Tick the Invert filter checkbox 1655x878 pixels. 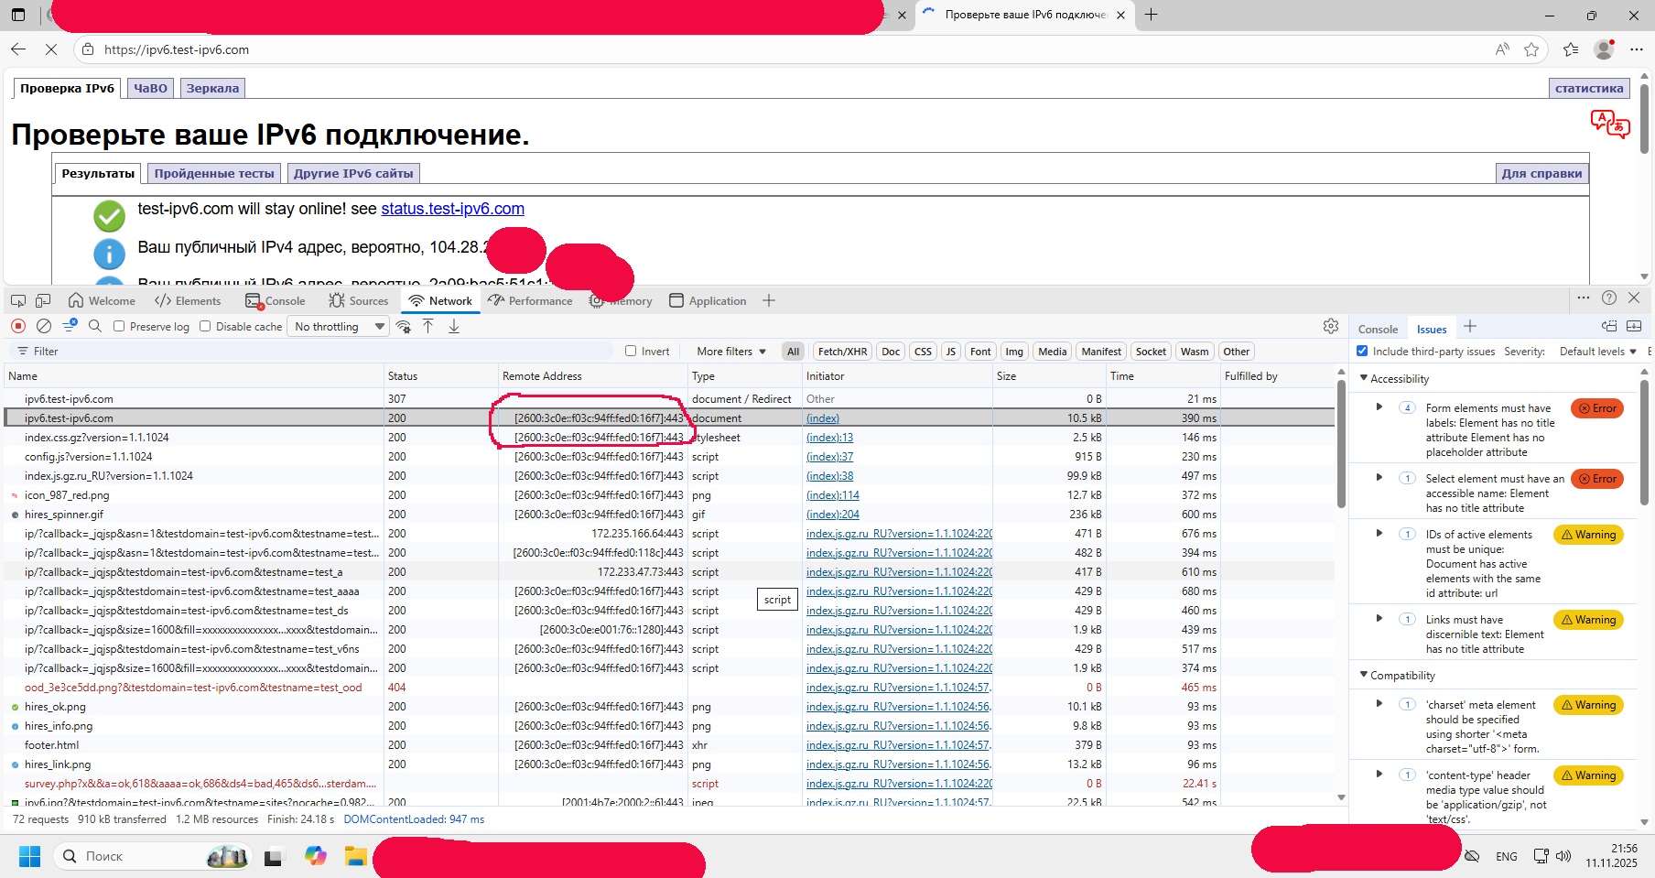(631, 351)
